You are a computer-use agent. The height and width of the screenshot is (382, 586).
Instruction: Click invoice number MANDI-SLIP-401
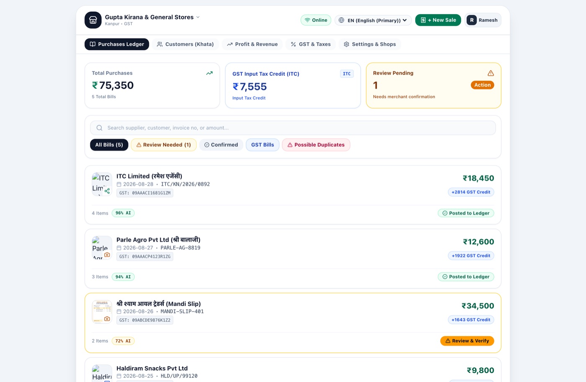point(182,312)
